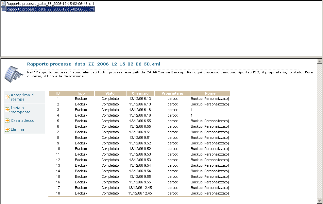Click Ora inizio '13/12/06 6.13' in row 1
This screenshot has width=323, height=204.
(x=140, y=99)
